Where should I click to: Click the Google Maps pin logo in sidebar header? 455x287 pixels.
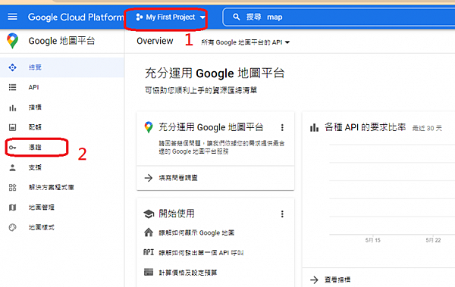coord(12,41)
